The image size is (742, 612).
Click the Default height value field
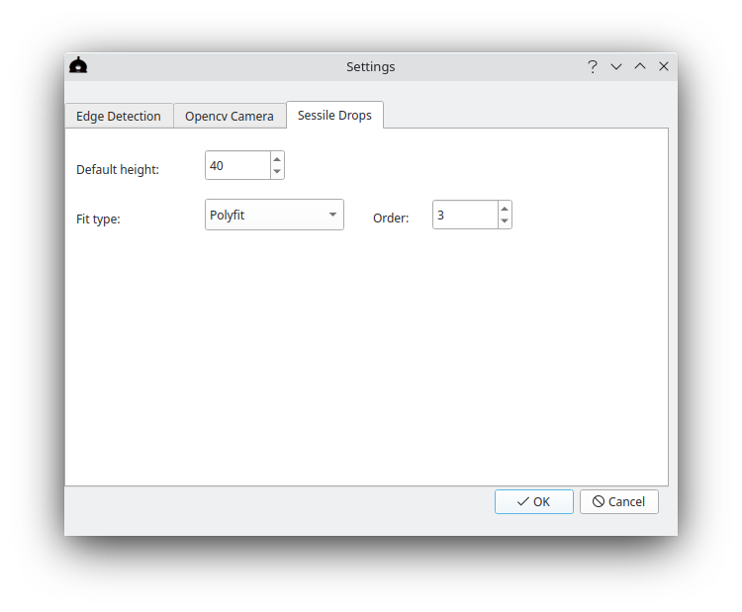(x=237, y=165)
